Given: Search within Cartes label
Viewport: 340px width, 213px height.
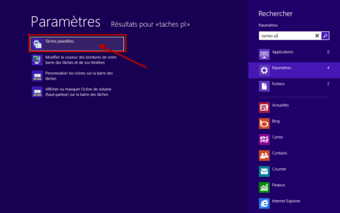Looking at the screenshot, I should (278, 137).
